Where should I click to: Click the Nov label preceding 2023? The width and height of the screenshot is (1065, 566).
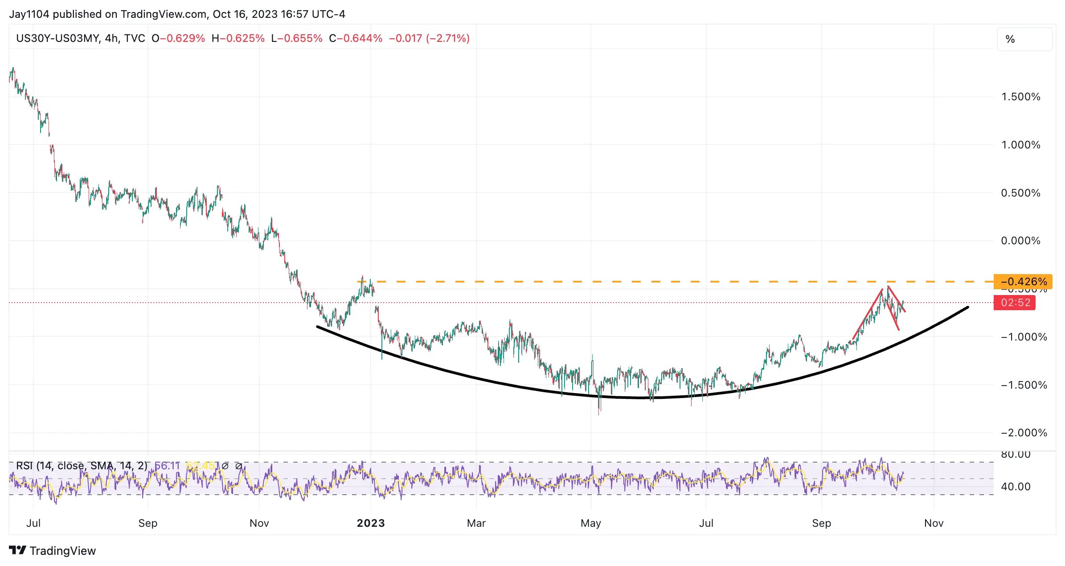coord(259,523)
